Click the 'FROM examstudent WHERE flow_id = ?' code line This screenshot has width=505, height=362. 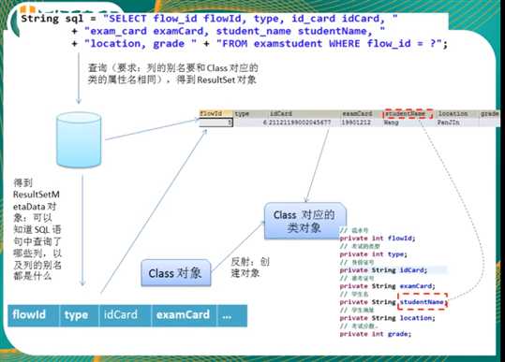(332, 44)
